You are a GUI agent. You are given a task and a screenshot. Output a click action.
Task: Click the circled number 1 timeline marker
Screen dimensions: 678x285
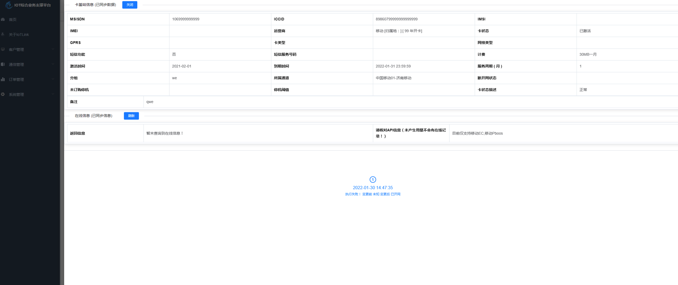tap(373, 180)
